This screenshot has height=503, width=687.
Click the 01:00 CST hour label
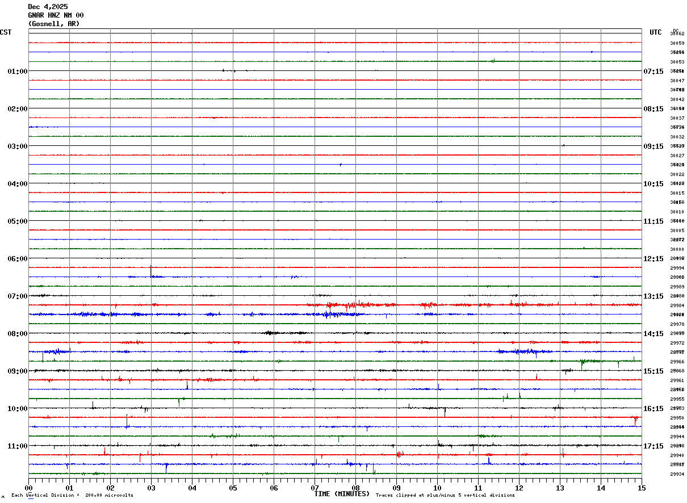point(18,72)
